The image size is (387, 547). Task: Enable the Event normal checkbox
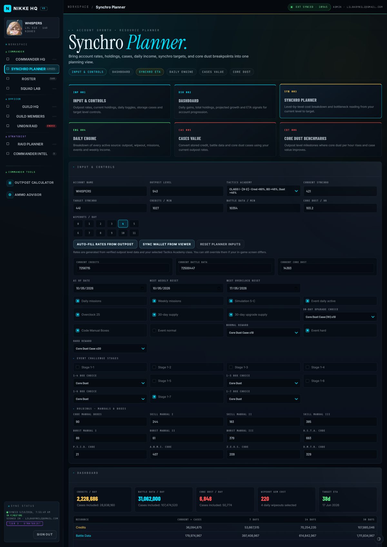coord(154,330)
